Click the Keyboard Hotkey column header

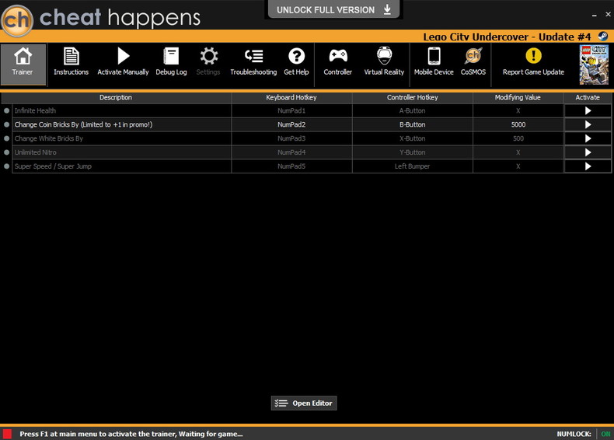tap(291, 97)
